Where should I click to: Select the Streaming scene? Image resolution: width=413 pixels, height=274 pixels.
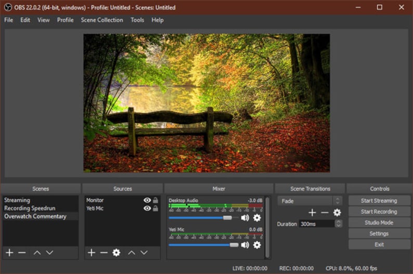coord(41,200)
